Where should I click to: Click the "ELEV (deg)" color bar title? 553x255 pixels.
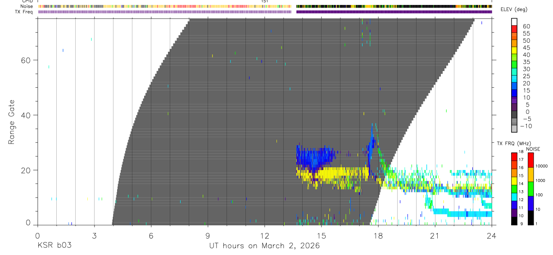(x=514, y=9)
